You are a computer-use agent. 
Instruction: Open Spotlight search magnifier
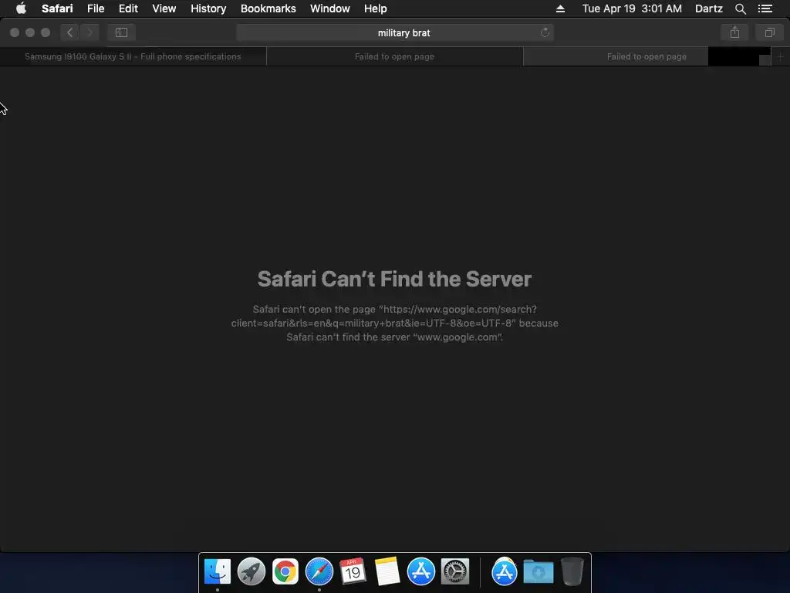(x=740, y=8)
